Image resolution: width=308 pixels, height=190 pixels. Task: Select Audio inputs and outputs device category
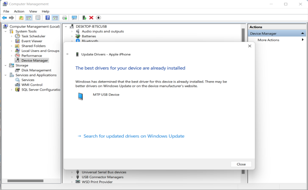tap(103, 31)
